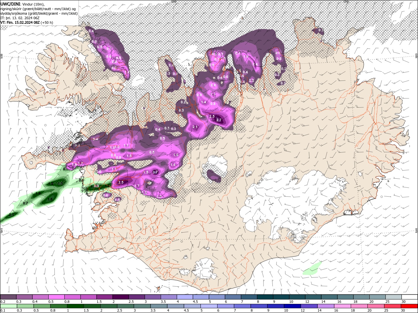The width and height of the screenshot is (418, 313).
Task: Pick the dark teal snow swatch between 9 and 10
Action: click(281, 297)
